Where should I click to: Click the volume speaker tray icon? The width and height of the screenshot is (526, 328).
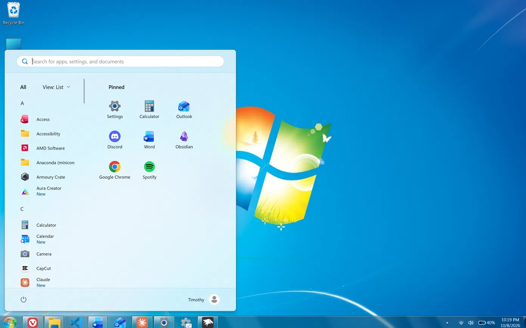pyautogui.click(x=471, y=323)
